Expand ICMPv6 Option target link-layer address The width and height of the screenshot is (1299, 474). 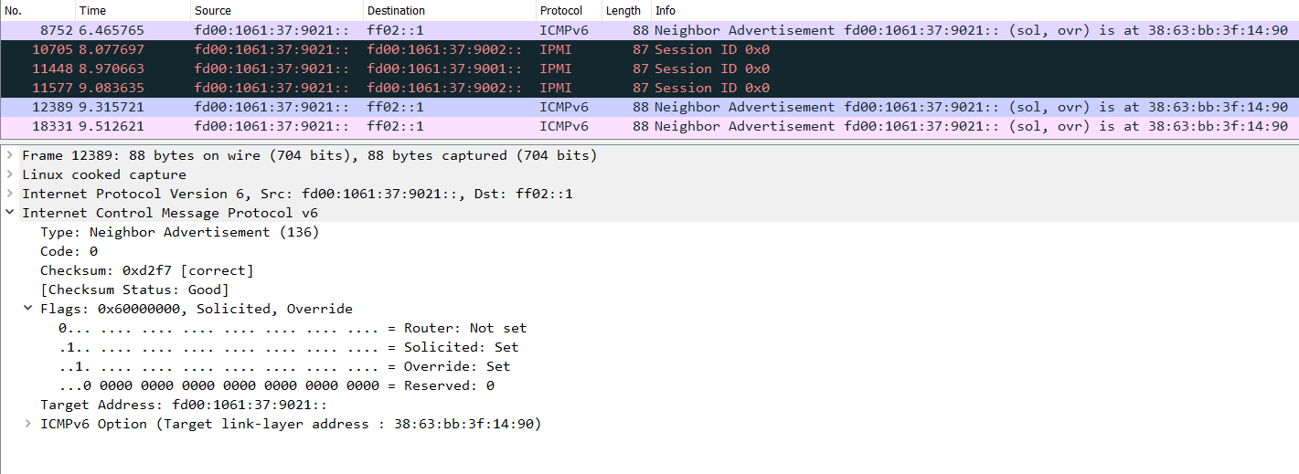pos(27,424)
